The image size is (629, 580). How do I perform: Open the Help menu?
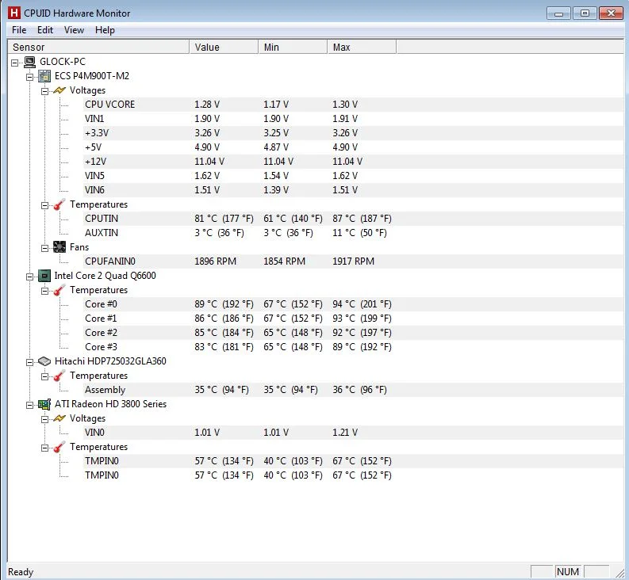105,30
